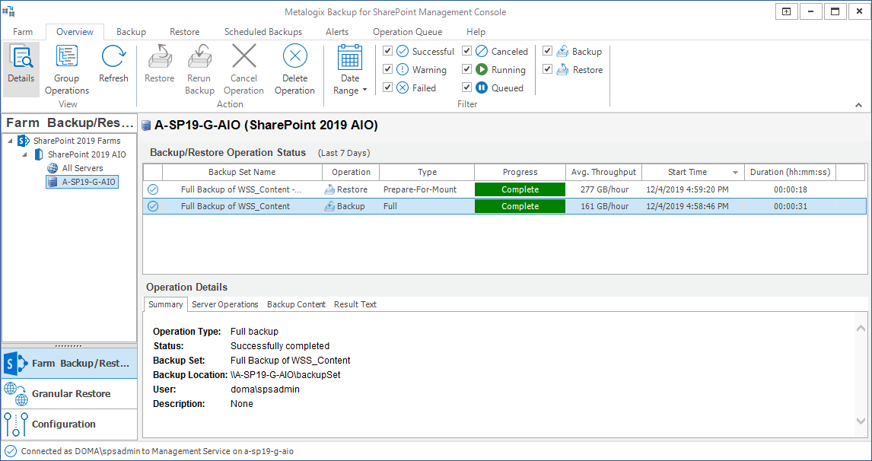
Task: Click the Successful status filter icon
Action: pos(403,52)
